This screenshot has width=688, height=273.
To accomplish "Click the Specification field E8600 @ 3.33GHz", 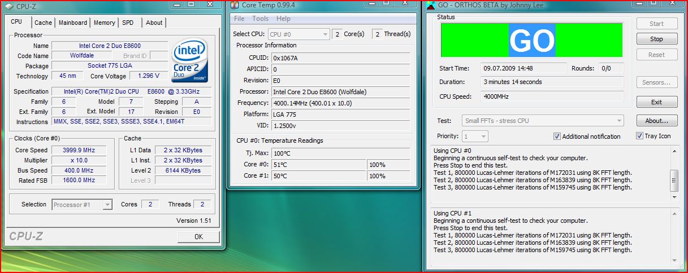I will (131, 91).
